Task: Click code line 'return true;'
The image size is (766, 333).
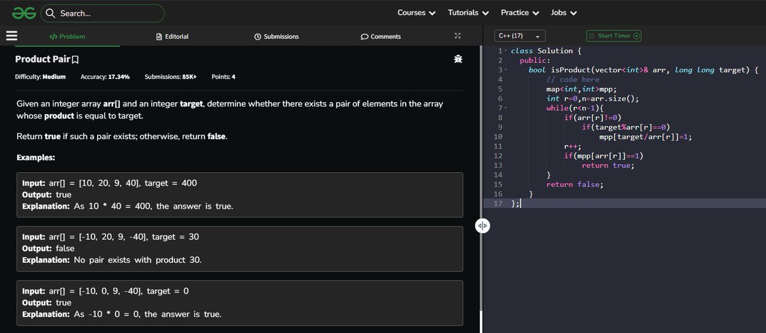Action: tap(608, 165)
